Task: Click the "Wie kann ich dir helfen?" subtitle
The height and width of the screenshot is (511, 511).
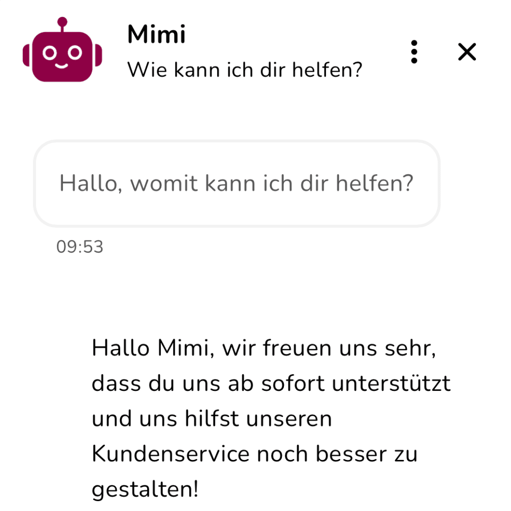Action: tap(245, 70)
